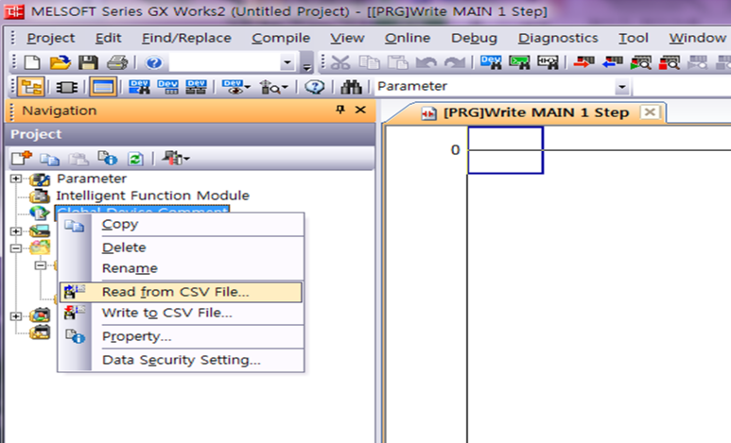
Task: Select the ladder cell at step 0
Action: pos(505,150)
